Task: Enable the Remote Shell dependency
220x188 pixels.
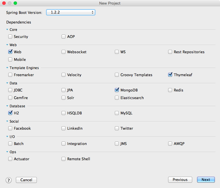Action: (64, 159)
